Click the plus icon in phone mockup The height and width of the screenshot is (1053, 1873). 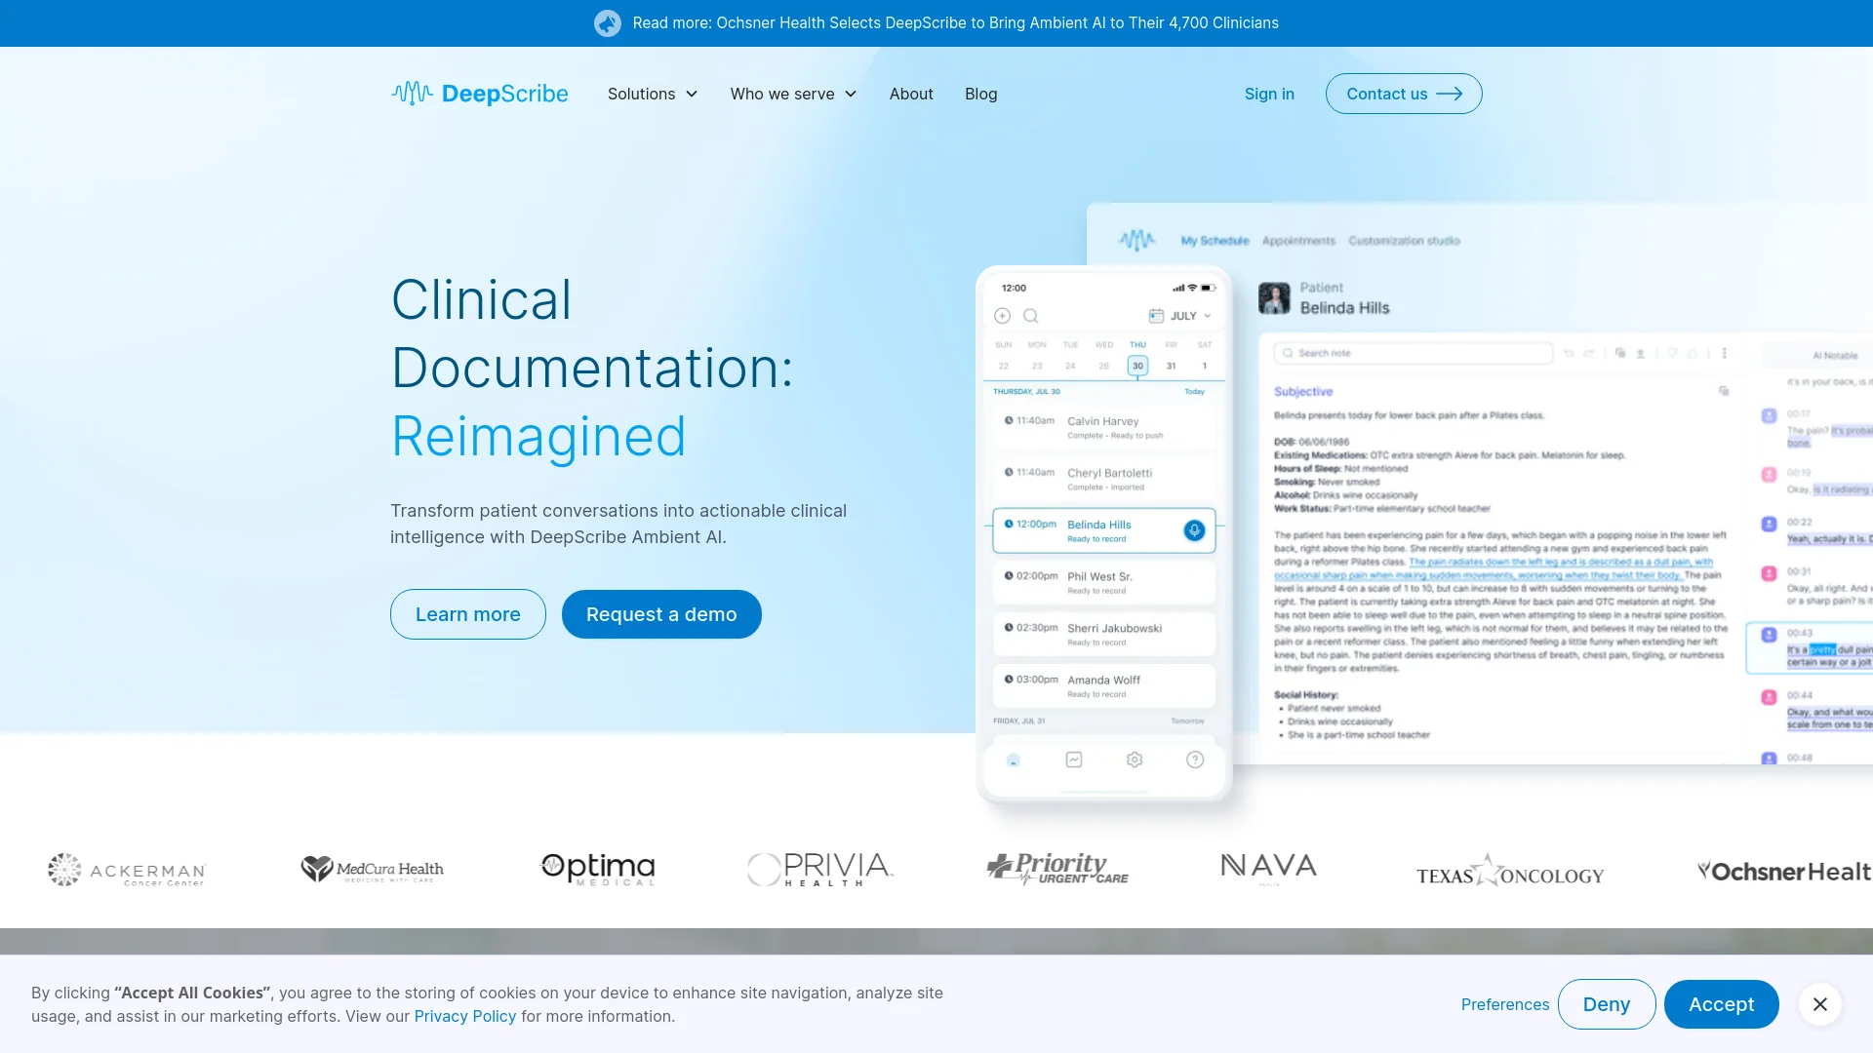click(x=1002, y=316)
